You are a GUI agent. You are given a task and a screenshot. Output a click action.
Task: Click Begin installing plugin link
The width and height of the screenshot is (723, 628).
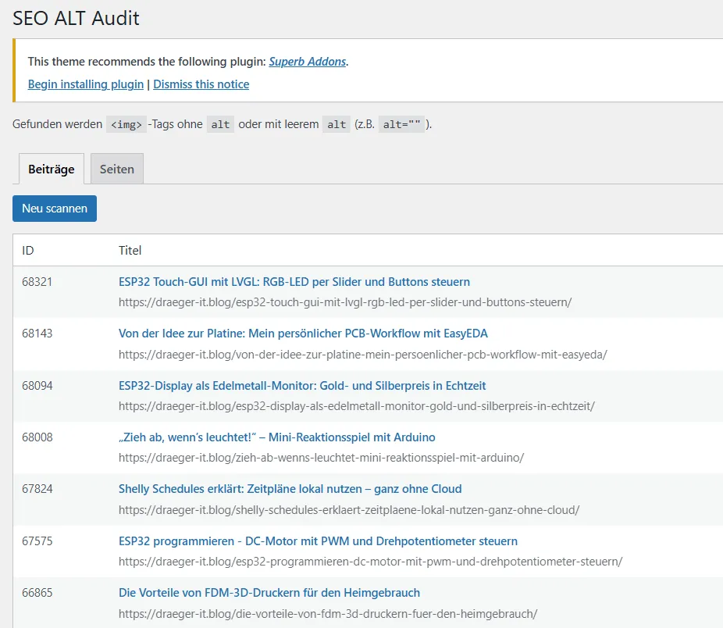(x=85, y=84)
